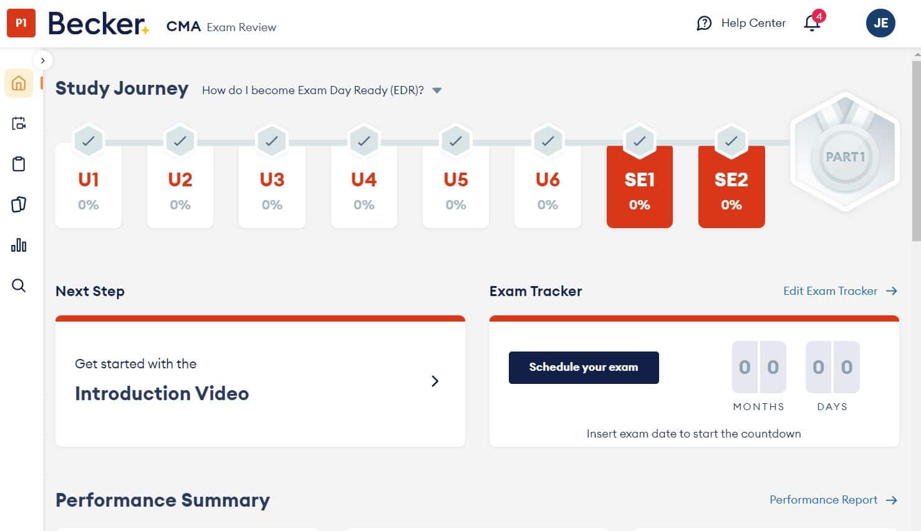The height and width of the screenshot is (531, 921).
Task: Open the calendar video sidebar icon
Action: 19,123
